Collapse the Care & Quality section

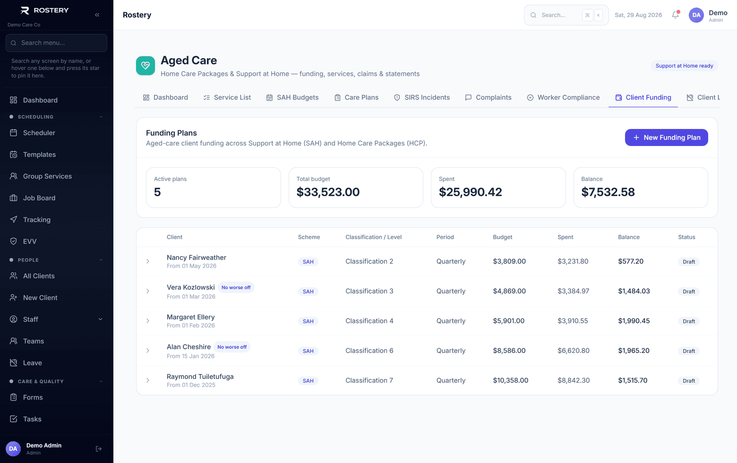pos(101,381)
